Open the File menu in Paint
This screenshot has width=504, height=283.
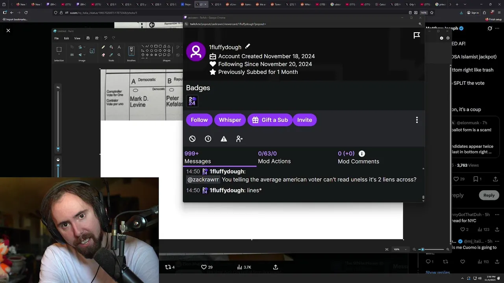click(57, 38)
